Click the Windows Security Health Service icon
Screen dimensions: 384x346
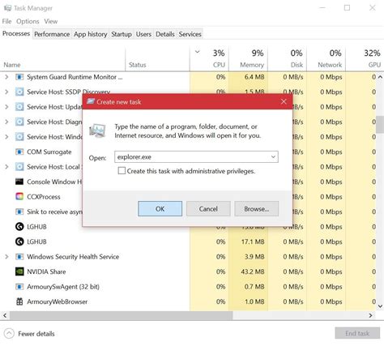pos(19,257)
